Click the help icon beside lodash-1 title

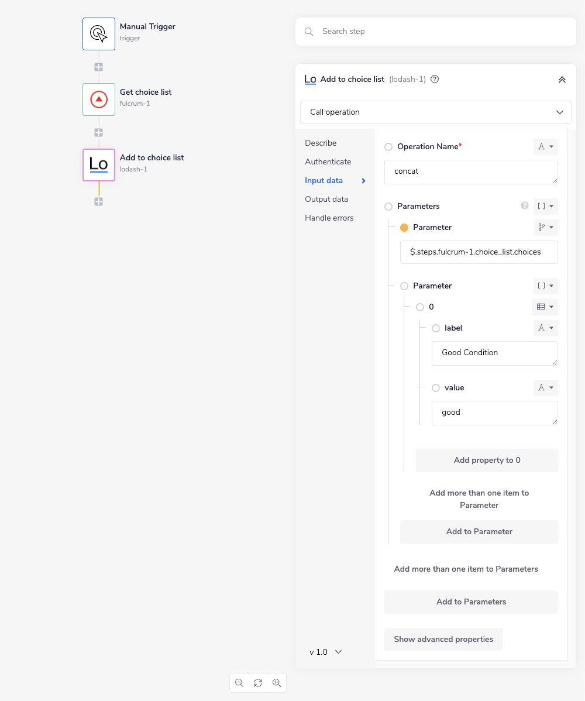tap(435, 80)
